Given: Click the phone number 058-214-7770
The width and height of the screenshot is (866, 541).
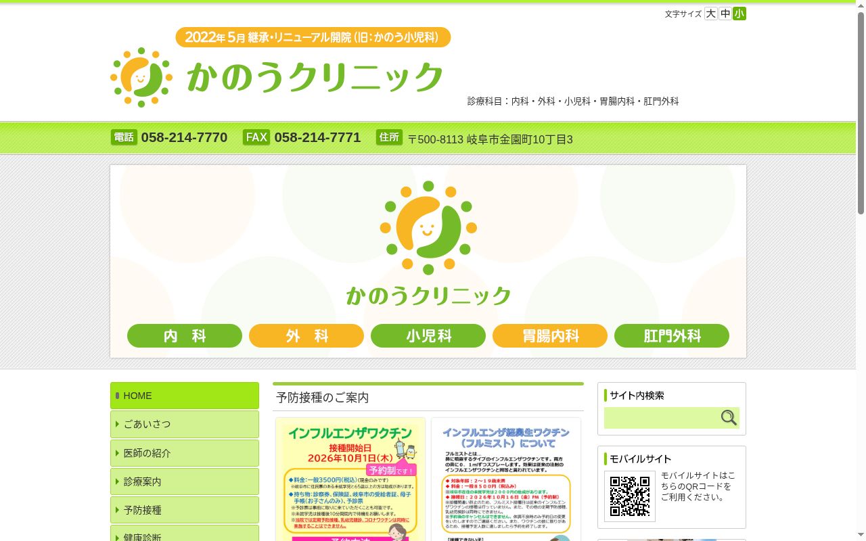Looking at the screenshot, I should click(x=184, y=137).
